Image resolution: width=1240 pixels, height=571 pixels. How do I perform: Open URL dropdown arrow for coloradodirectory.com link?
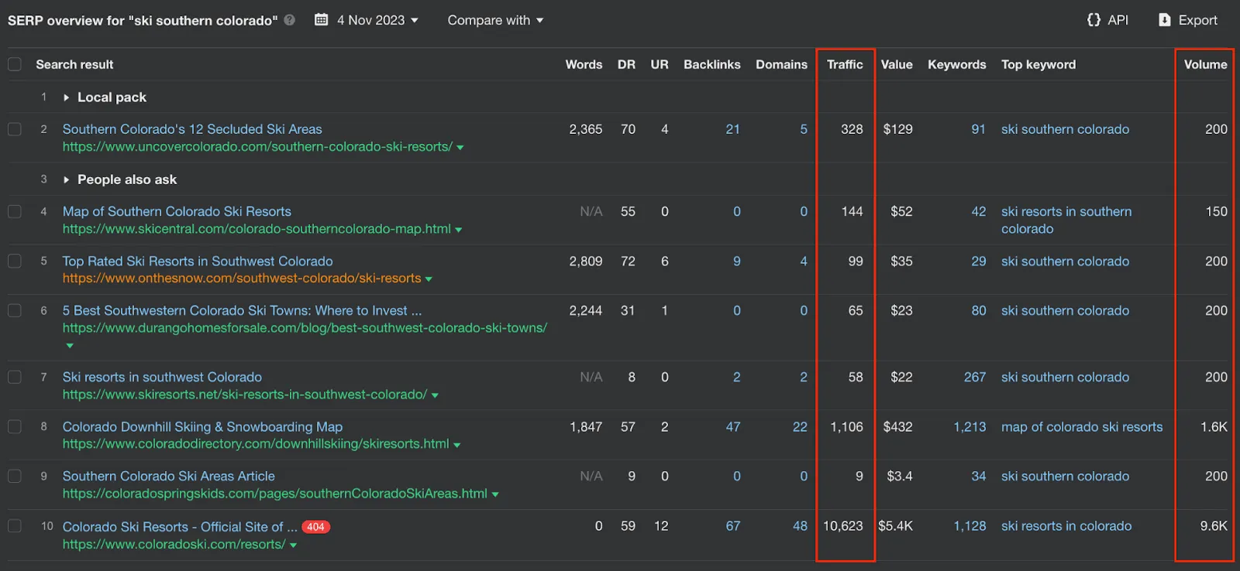457,445
